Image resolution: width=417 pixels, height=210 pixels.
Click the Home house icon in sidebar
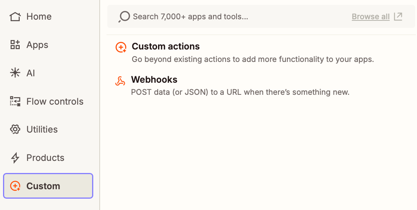click(x=15, y=17)
